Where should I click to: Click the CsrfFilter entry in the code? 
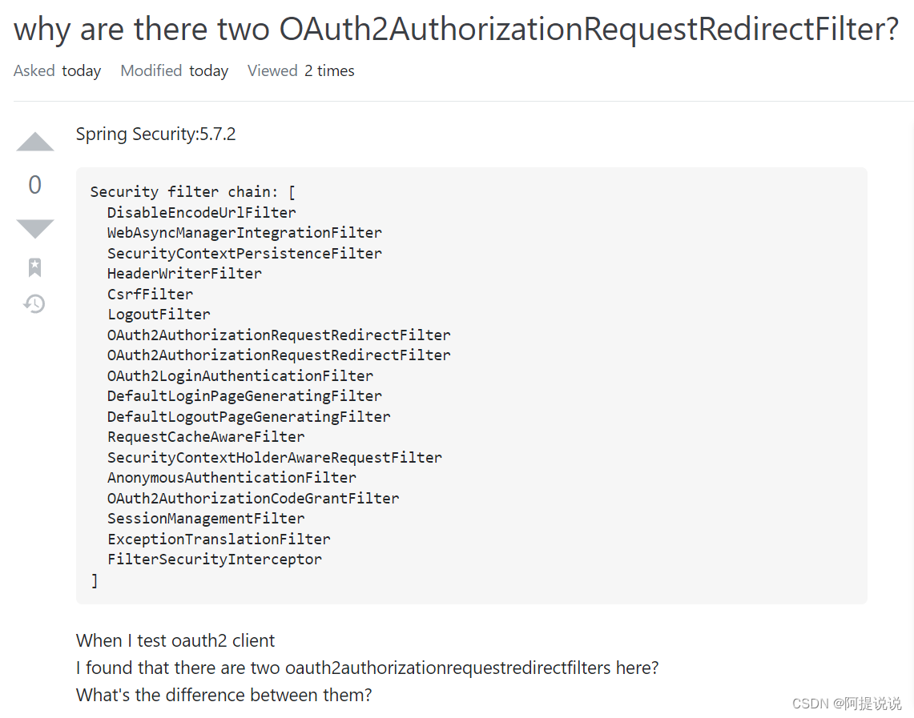coord(150,293)
